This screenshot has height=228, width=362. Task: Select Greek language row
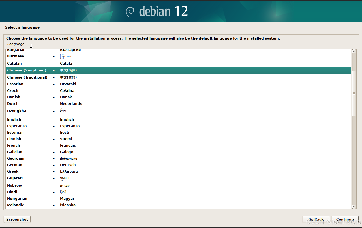pos(179,171)
